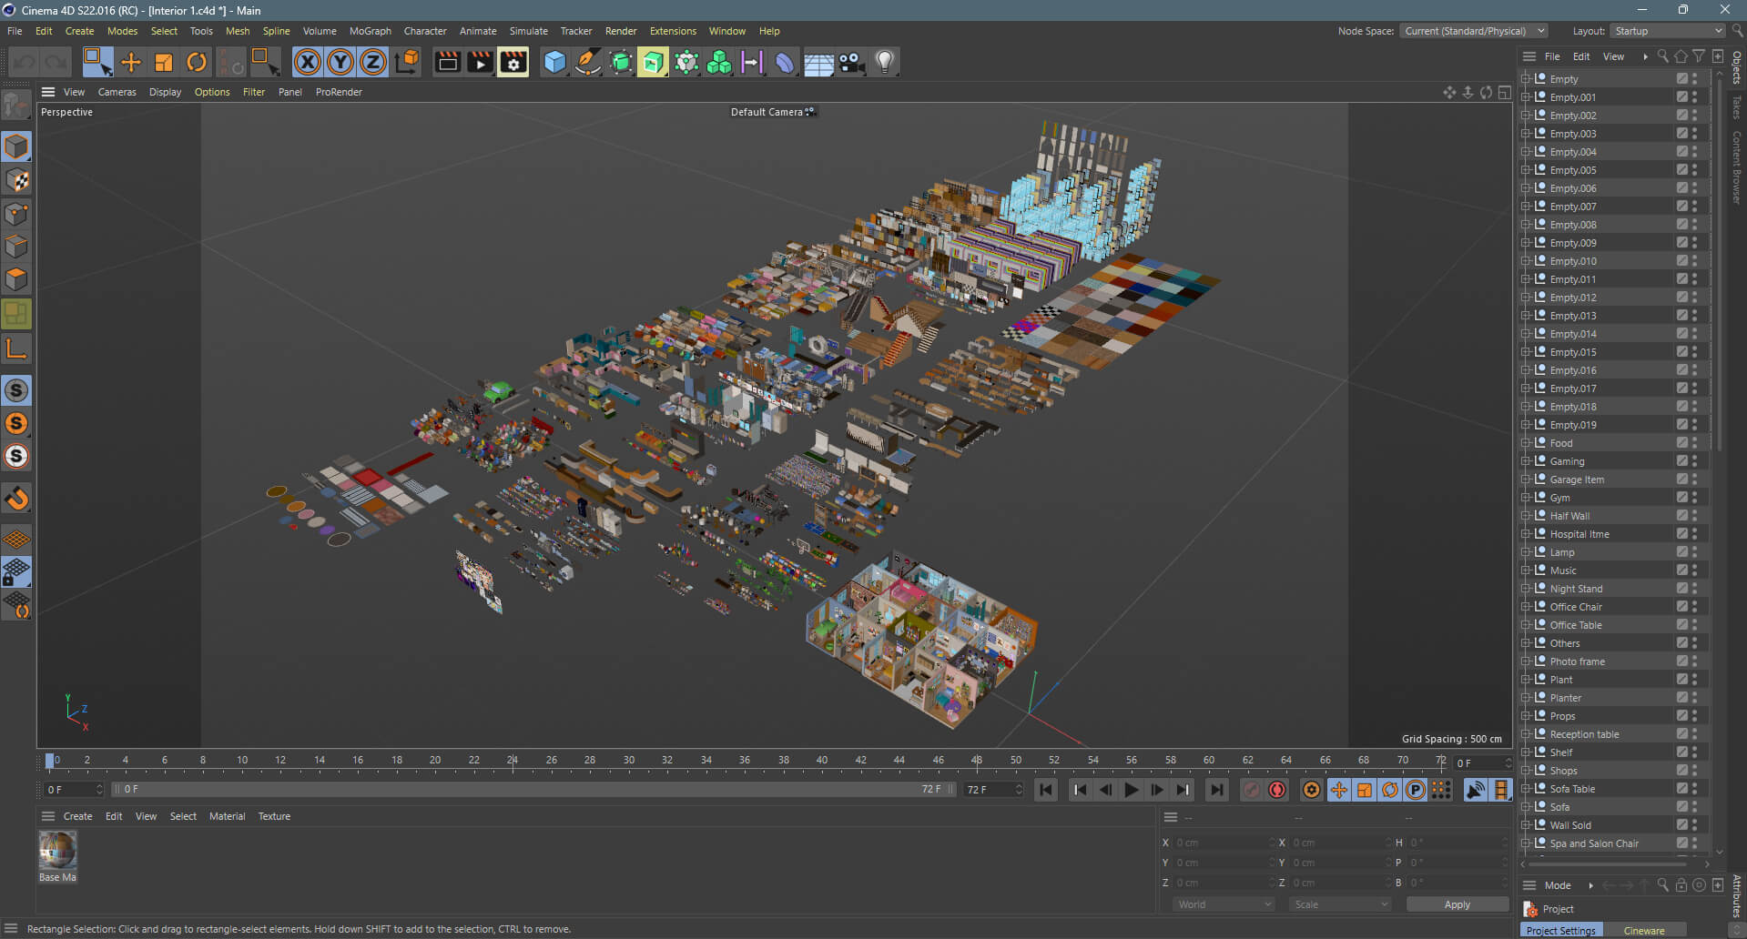Expand the Food object hierarchy
1747x939 pixels.
click(x=1526, y=443)
